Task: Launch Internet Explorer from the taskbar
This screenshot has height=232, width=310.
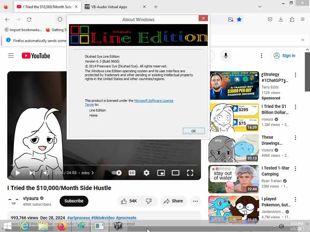Action: coord(25,226)
